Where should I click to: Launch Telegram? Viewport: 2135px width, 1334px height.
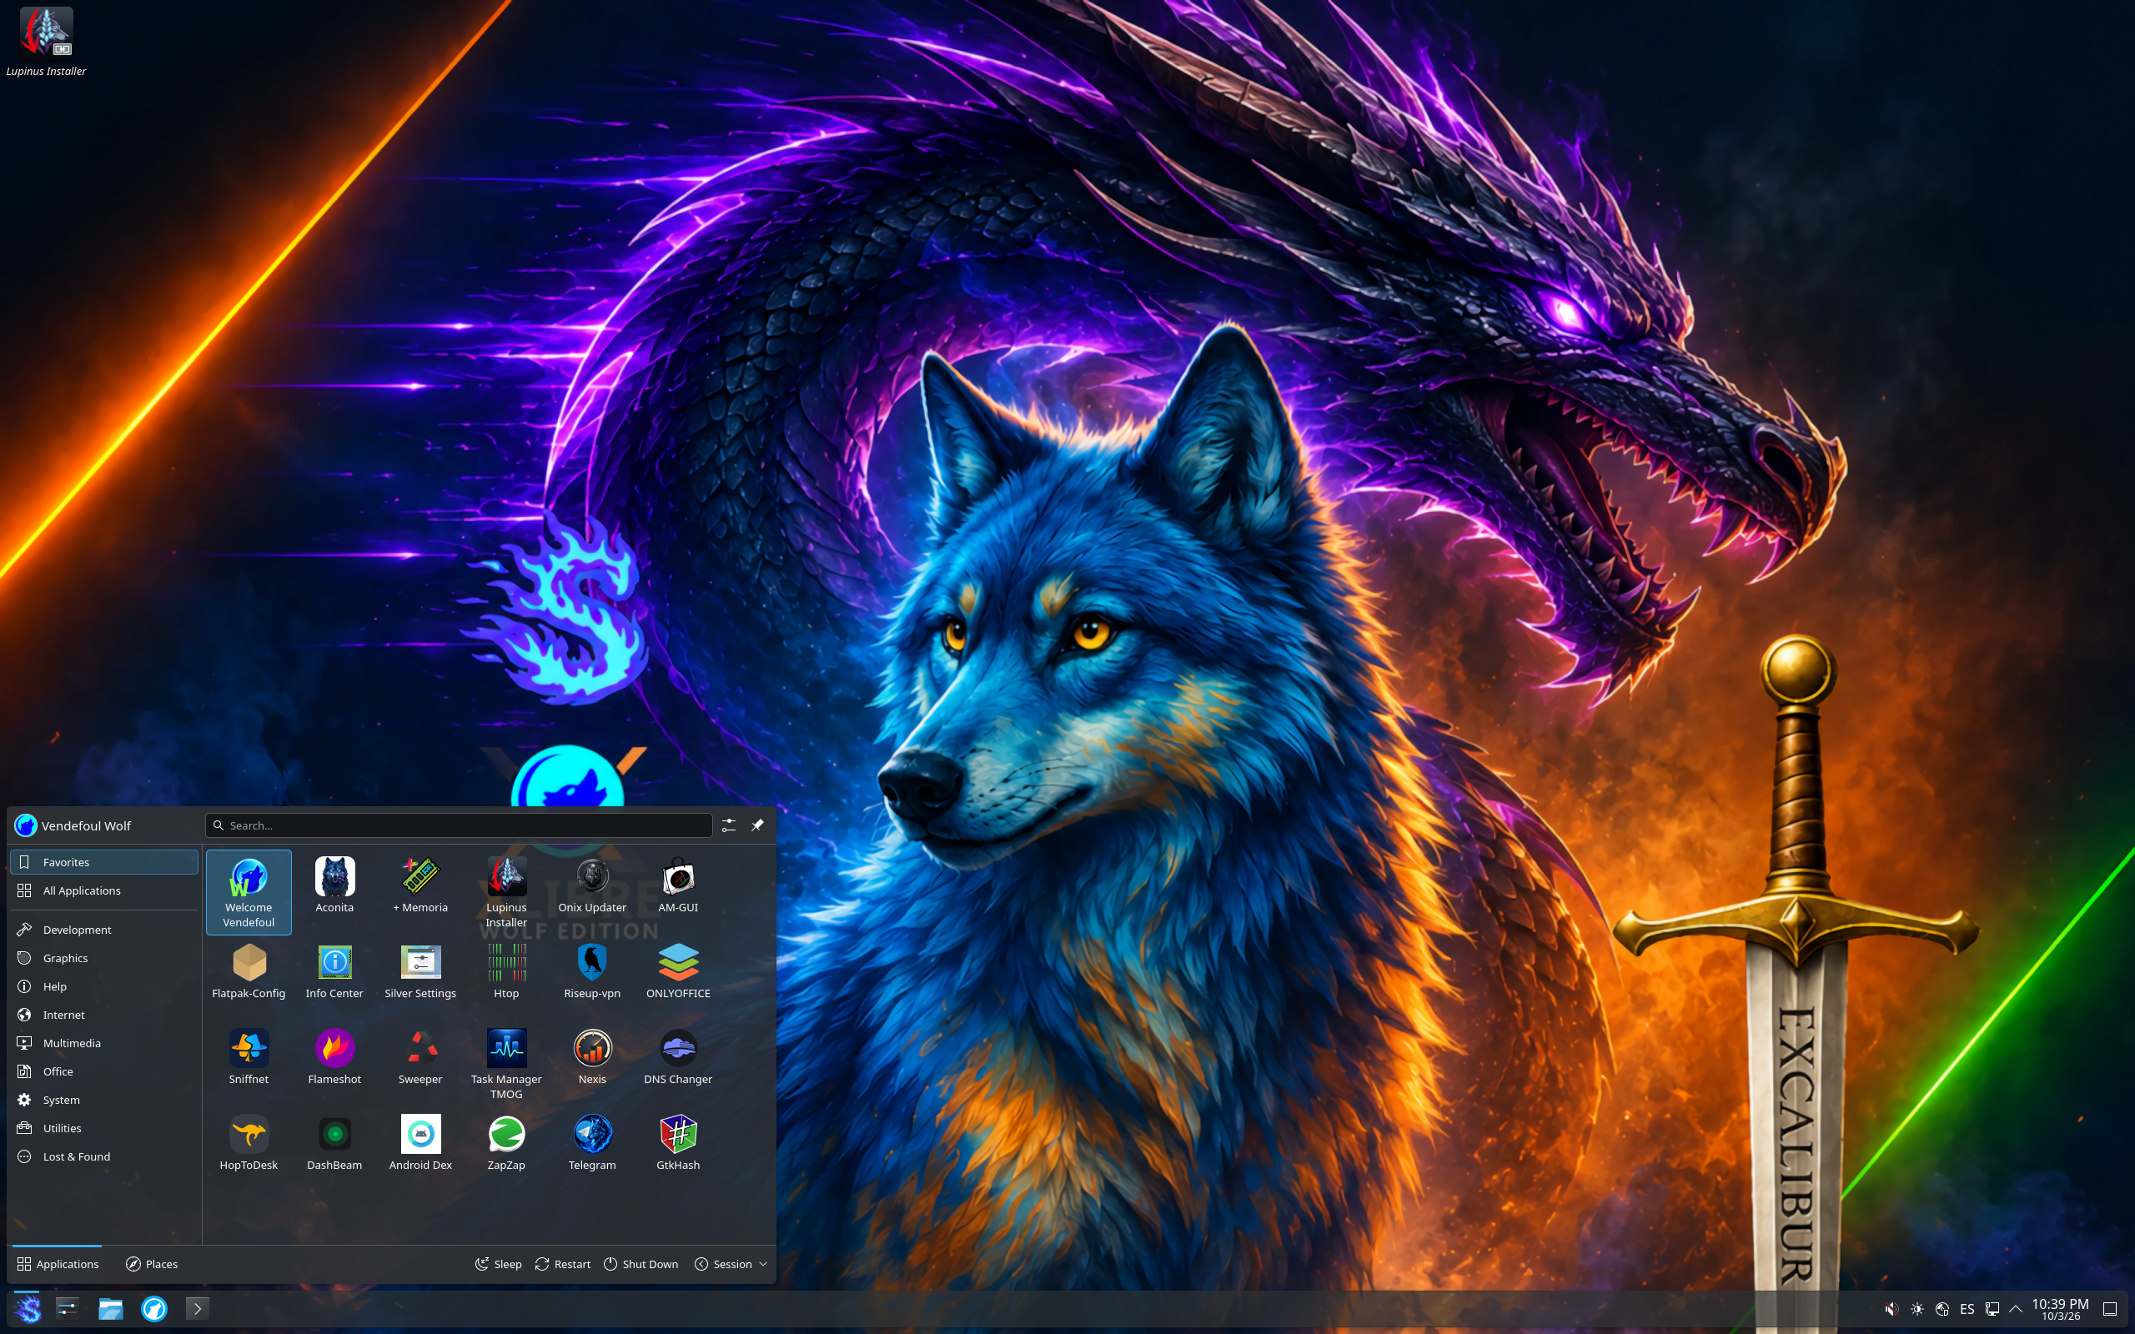coord(592,1142)
